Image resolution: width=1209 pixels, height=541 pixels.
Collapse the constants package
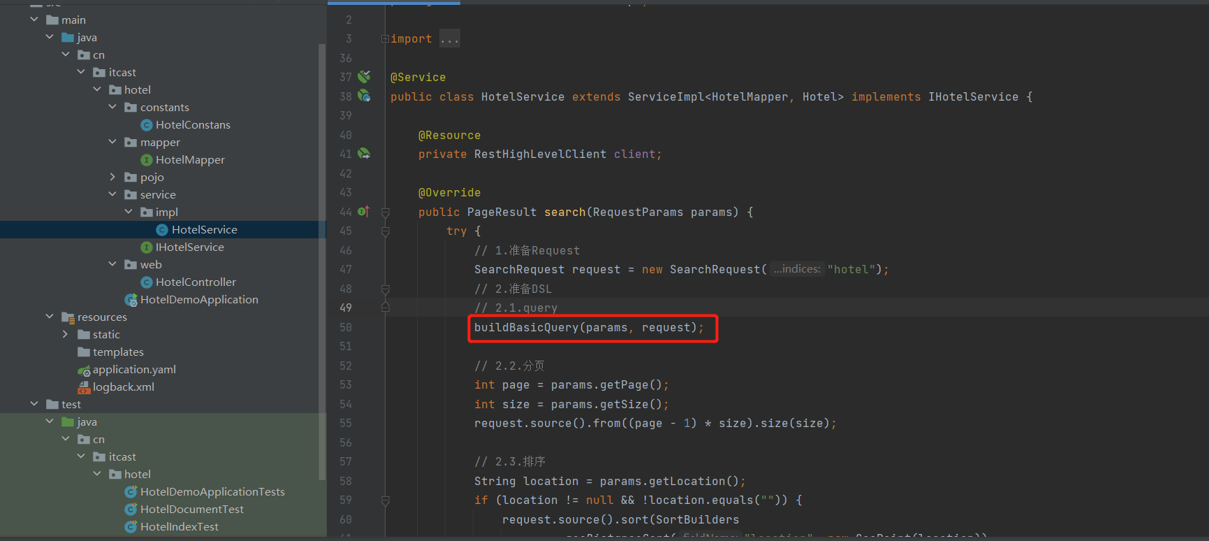click(112, 107)
